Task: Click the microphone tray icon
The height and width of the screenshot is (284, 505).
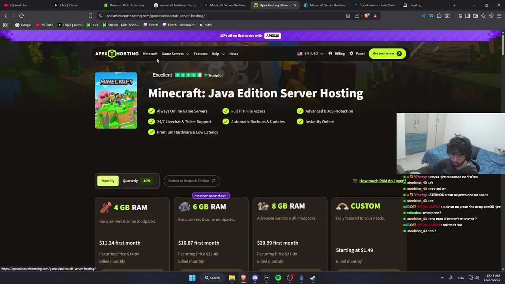Action: (451, 278)
